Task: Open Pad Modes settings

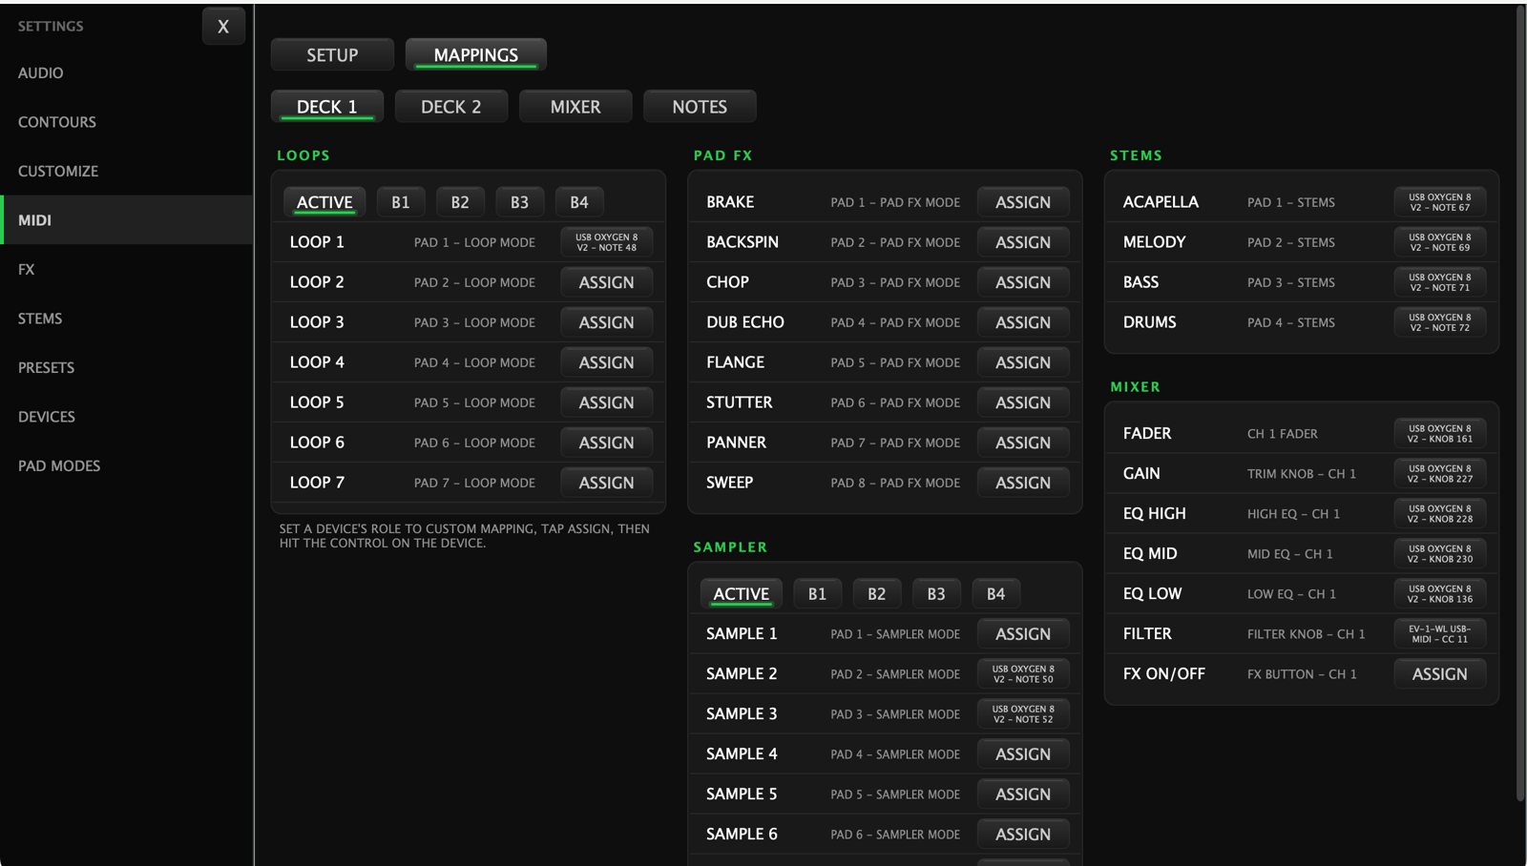Action: coord(59,466)
